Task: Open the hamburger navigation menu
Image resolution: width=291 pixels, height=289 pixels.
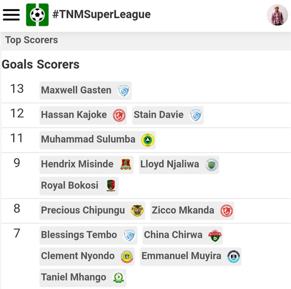Action: (x=11, y=15)
